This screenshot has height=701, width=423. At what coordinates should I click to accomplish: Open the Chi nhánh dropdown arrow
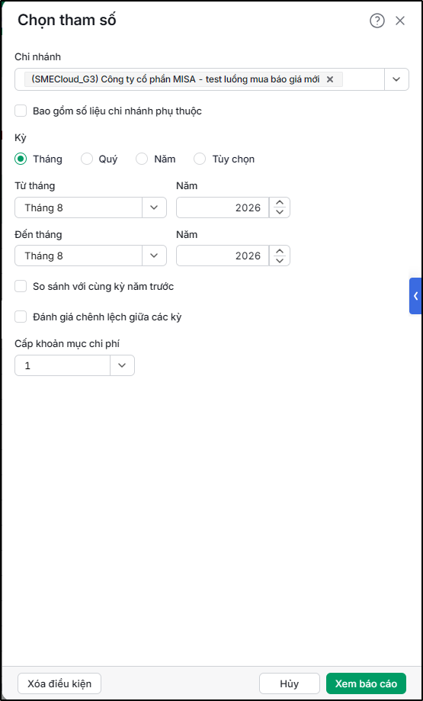[x=396, y=79]
